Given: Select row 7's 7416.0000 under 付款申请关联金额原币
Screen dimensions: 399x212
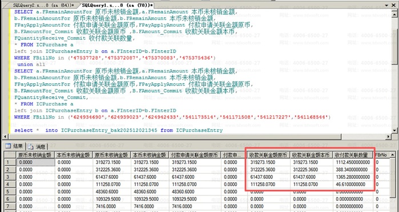Looking at the screenshot, I should tap(195, 206).
